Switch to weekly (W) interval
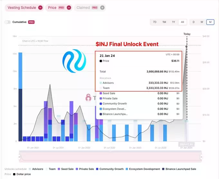The height and width of the screenshot is (179, 219). (202, 22)
